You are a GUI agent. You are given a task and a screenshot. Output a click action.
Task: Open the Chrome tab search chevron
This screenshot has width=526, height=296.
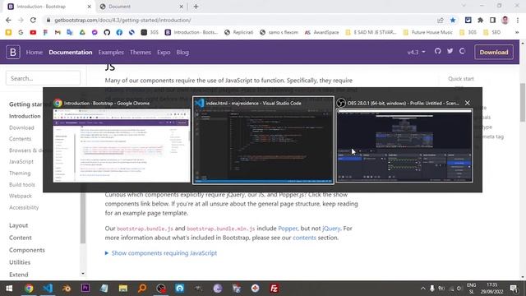click(x=464, y=6)
